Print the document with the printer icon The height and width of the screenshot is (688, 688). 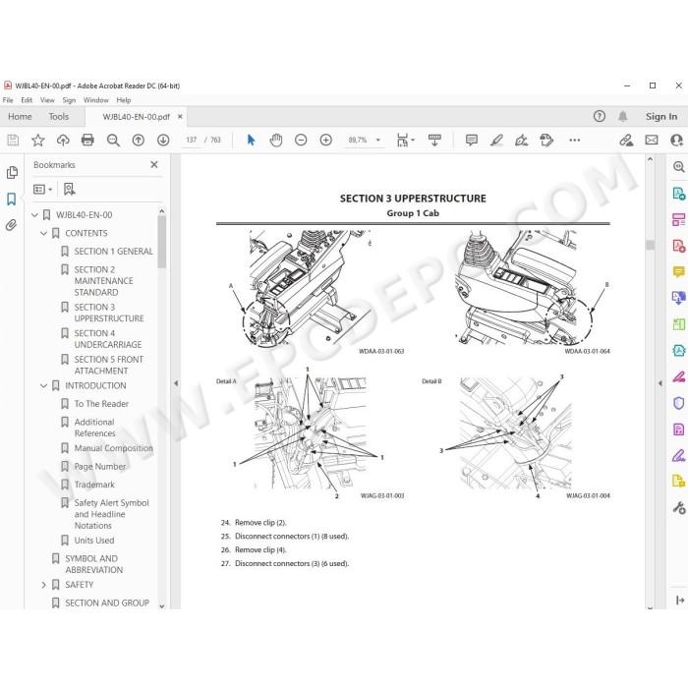87,140
